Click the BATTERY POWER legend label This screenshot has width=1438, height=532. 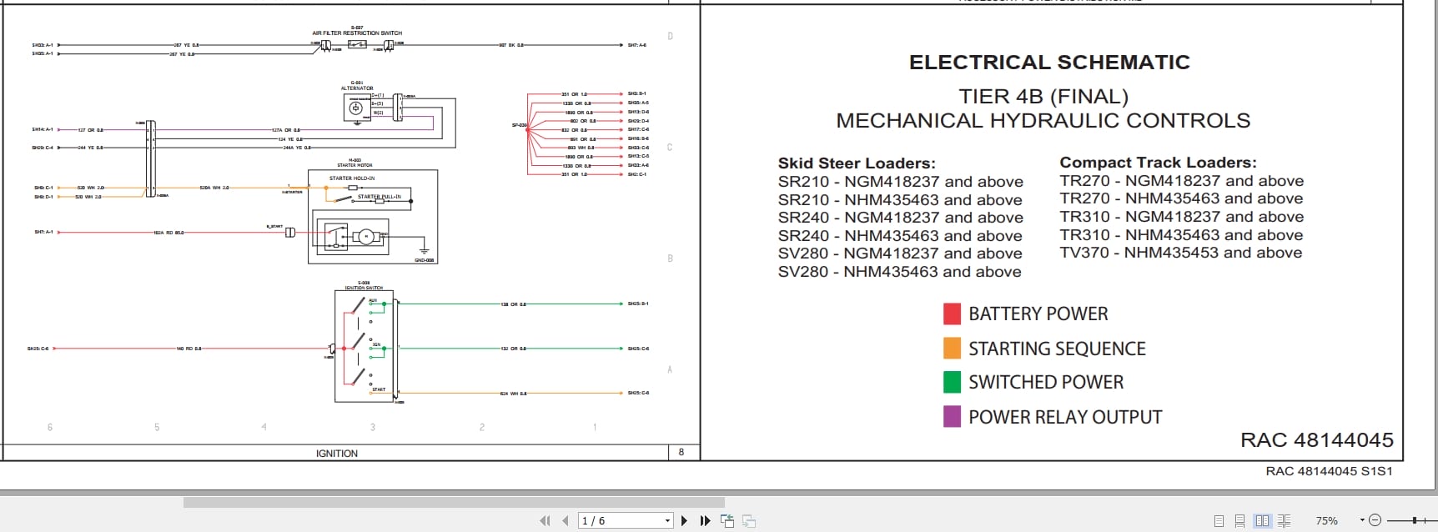coord(1038,314)
